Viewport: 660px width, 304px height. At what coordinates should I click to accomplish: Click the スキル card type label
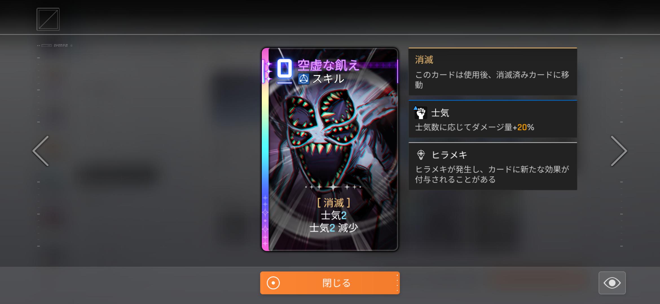(x=328, y=79)
